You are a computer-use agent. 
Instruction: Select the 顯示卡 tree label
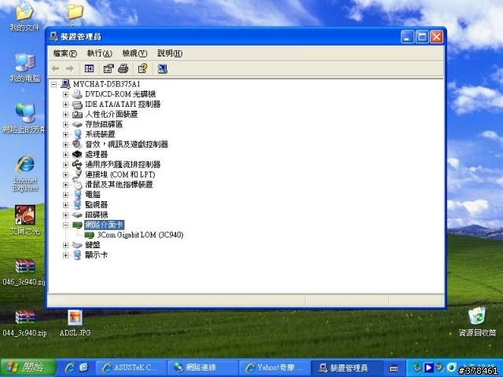96,255
